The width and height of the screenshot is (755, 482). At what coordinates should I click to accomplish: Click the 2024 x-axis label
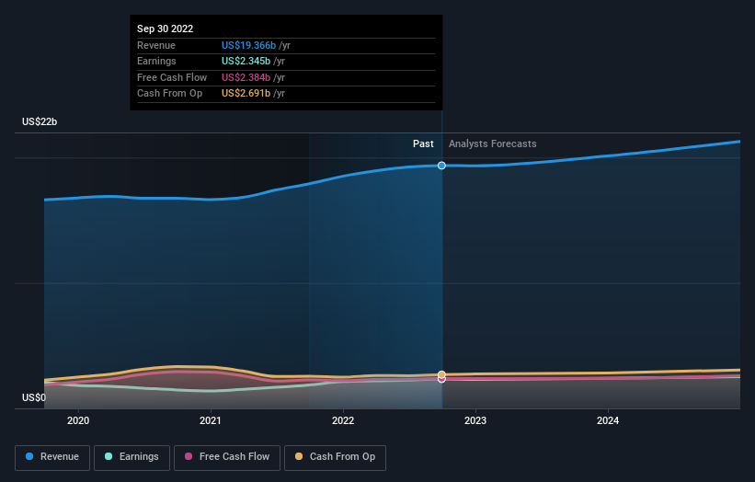(x=608, y=420)
